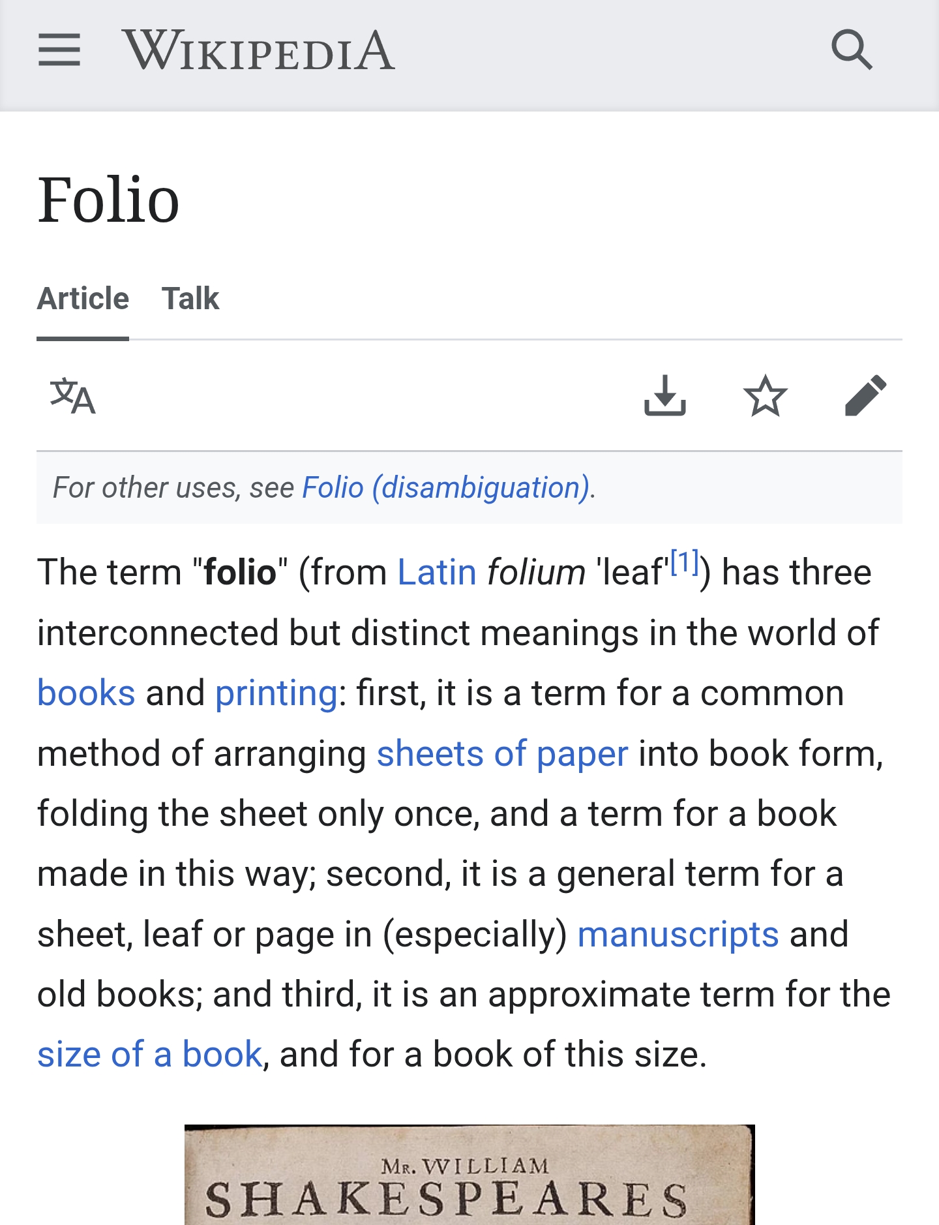Toggle the watchlist star icon
Screen dimensions: 939x1225
pos(765,395)
